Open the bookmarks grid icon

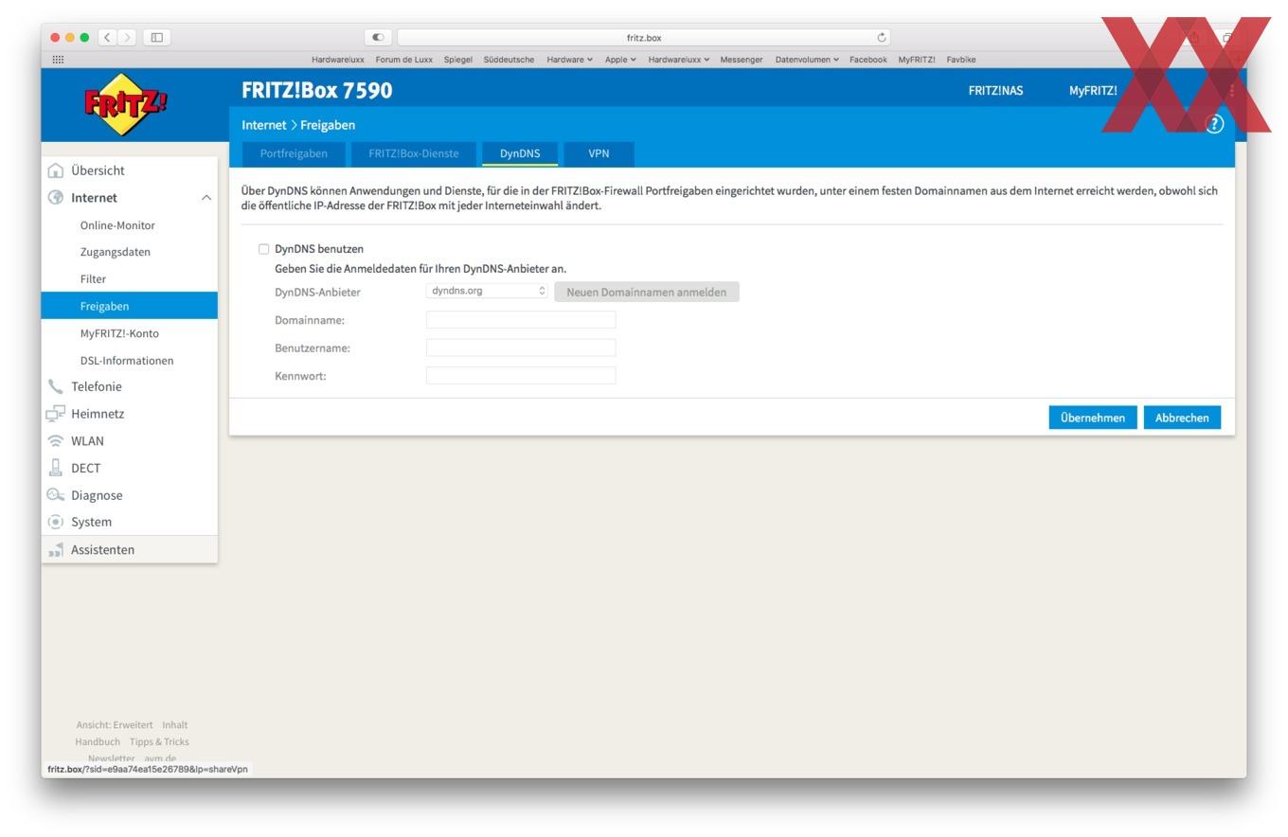click(58, 60)
